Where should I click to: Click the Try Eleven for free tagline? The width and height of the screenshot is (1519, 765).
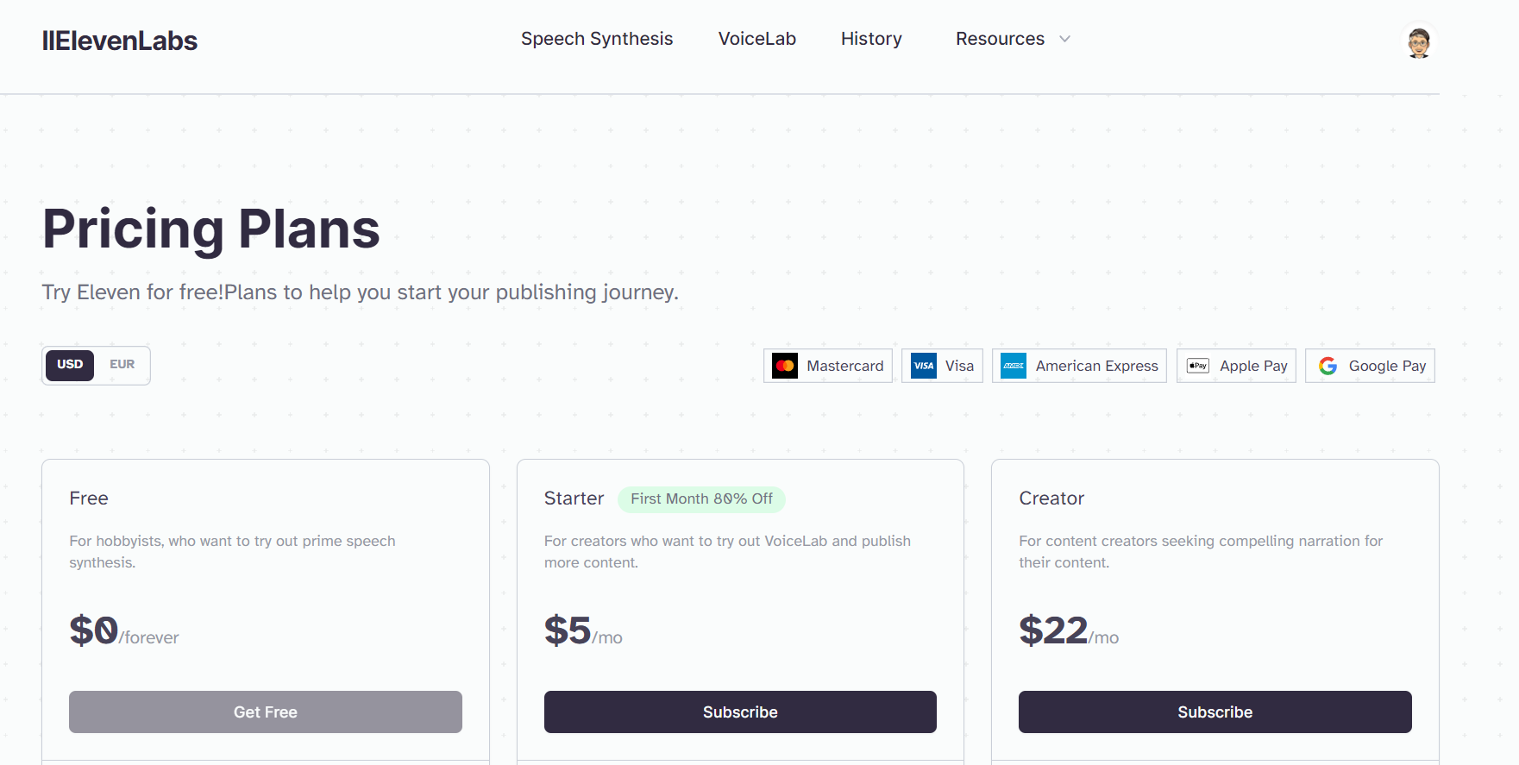click(361, 292)
